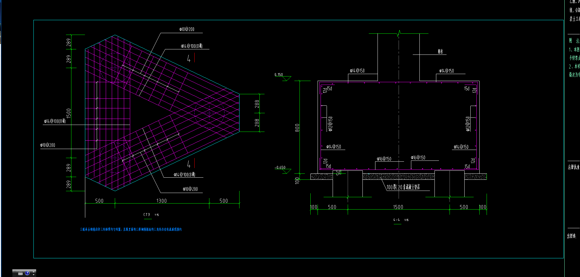Grab the language bar dotted grip handle
This screenshot has width=580, height=277.
[15, 273]
